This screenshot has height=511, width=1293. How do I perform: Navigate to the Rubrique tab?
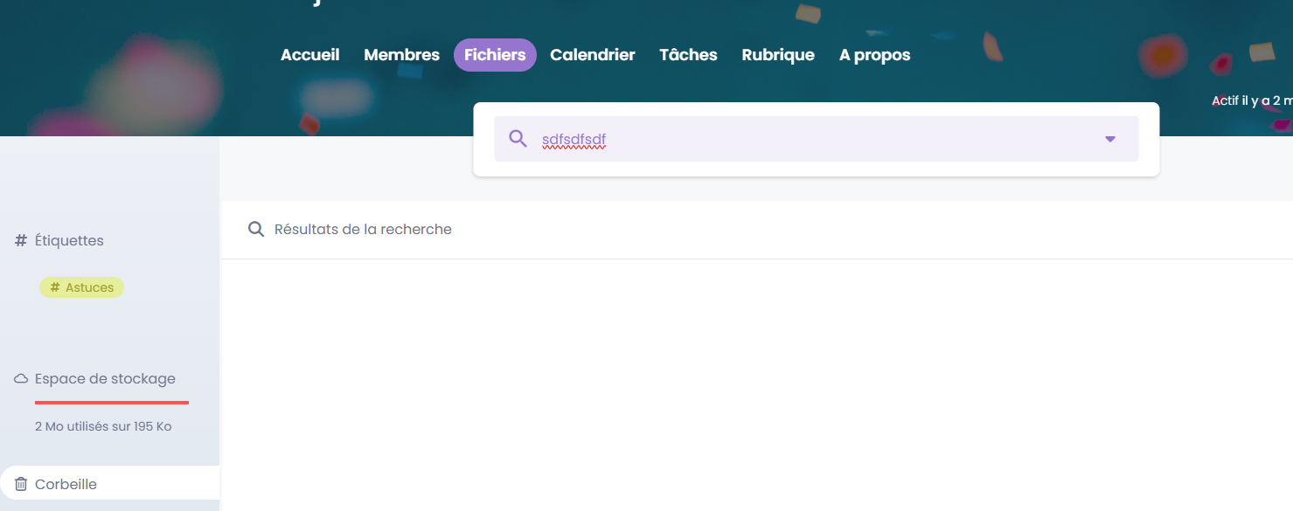tap(778, 55)
